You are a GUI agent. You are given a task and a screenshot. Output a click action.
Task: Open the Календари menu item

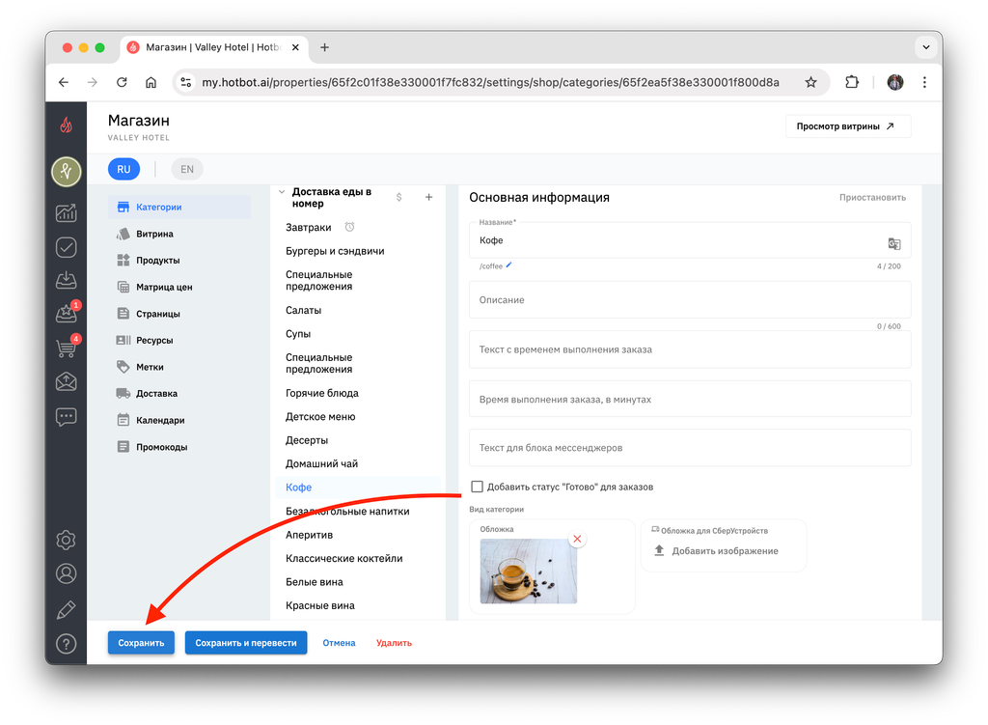click(x=178, y=421)
